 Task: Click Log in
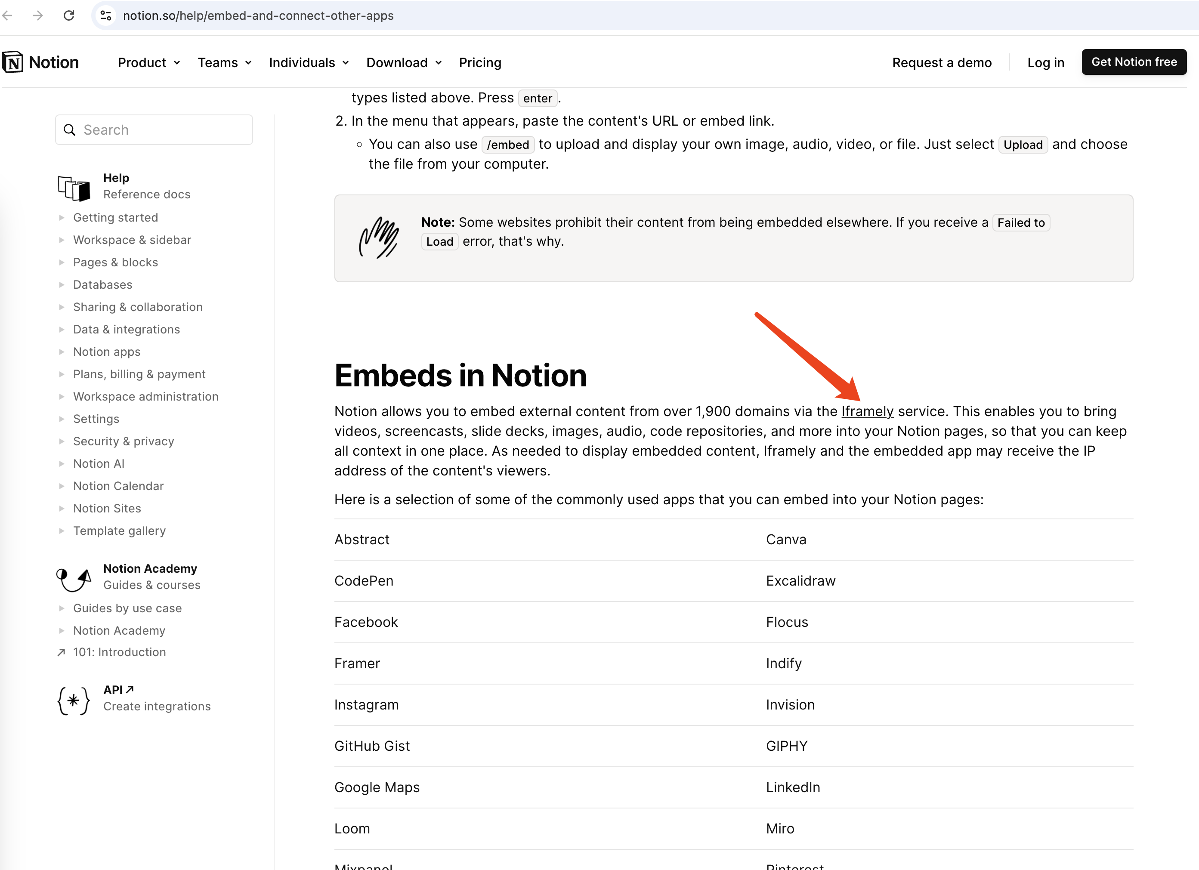(1045, 62)
